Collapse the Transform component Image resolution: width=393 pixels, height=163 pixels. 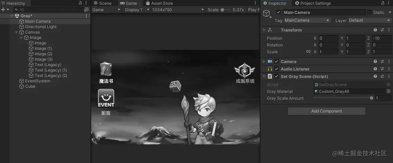click(x=264, y=30)
